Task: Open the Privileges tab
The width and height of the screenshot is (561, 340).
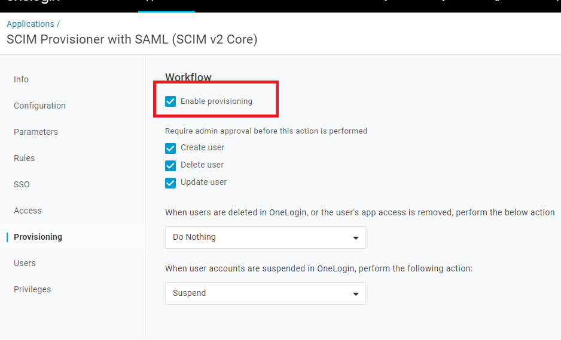Action: [32, 289]
